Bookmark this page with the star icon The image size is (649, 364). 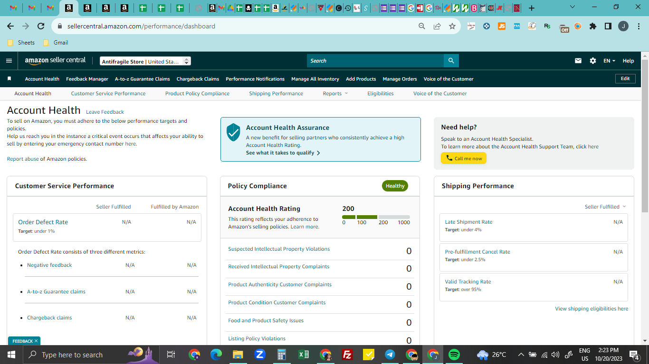pyautogui.click(x=452, y=27)
